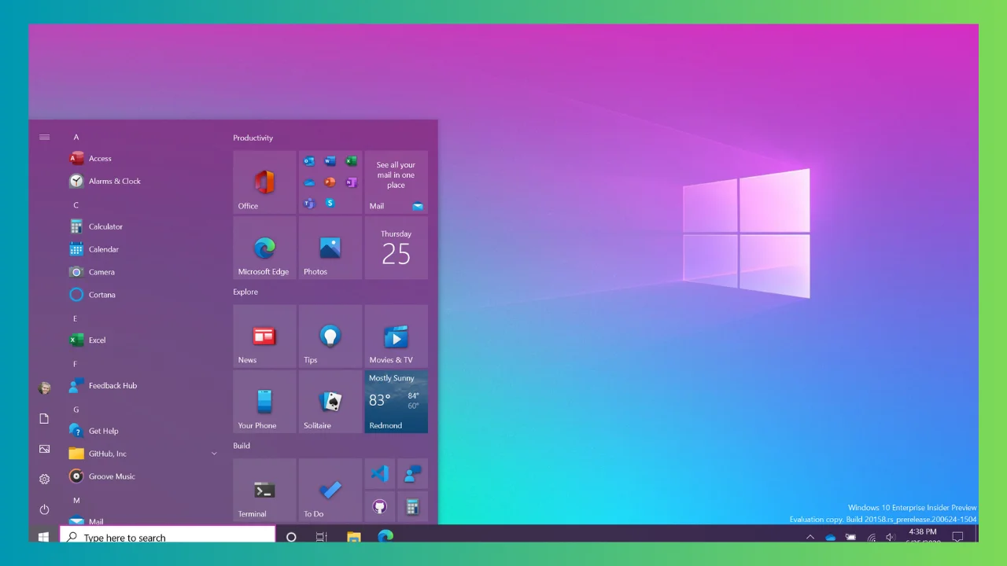Viewport: 1007px width, 566px height.
Task: Open the Tips tile
Action: click(330, 336)
